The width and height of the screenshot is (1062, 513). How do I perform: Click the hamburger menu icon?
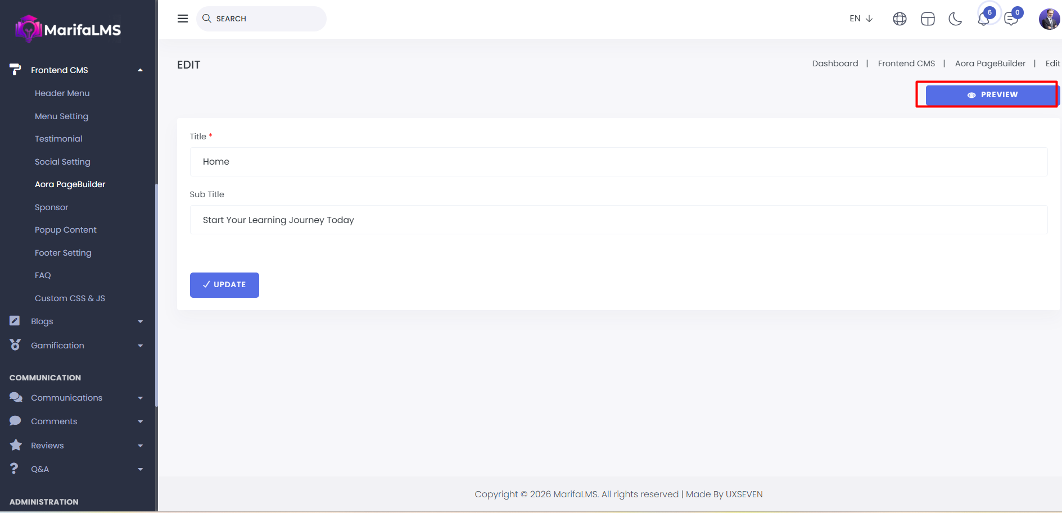pyautogui.click(x=183, y=19)
